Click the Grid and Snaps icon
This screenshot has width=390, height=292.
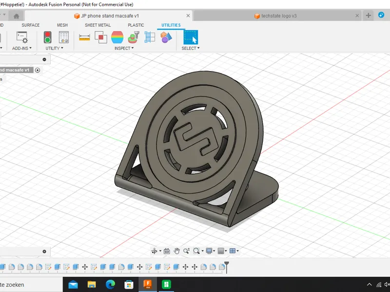tap(221, 251)
